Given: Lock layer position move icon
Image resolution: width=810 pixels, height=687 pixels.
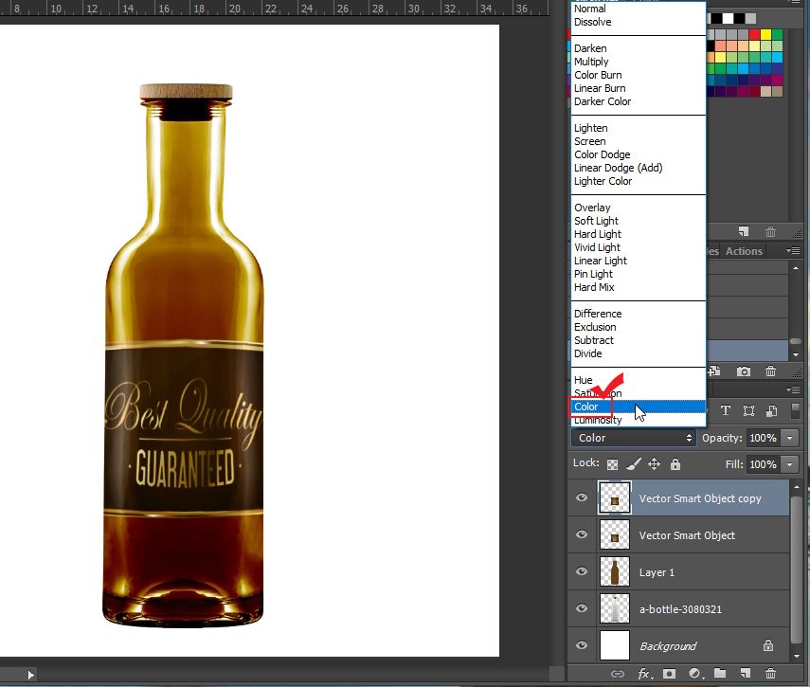Looking at the screenshot, I should point(654,464).
